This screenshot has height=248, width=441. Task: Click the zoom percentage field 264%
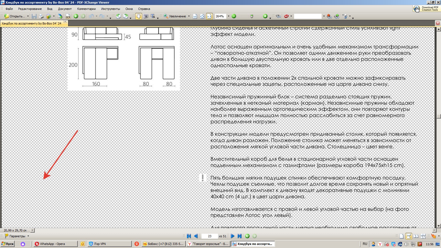pyautogui.click(x=220, y=16)
